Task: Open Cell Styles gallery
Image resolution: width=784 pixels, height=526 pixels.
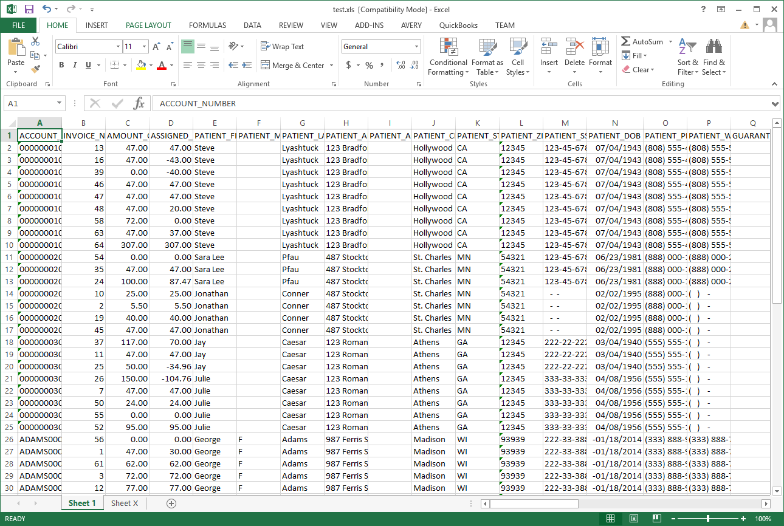Action: point(518,56)
